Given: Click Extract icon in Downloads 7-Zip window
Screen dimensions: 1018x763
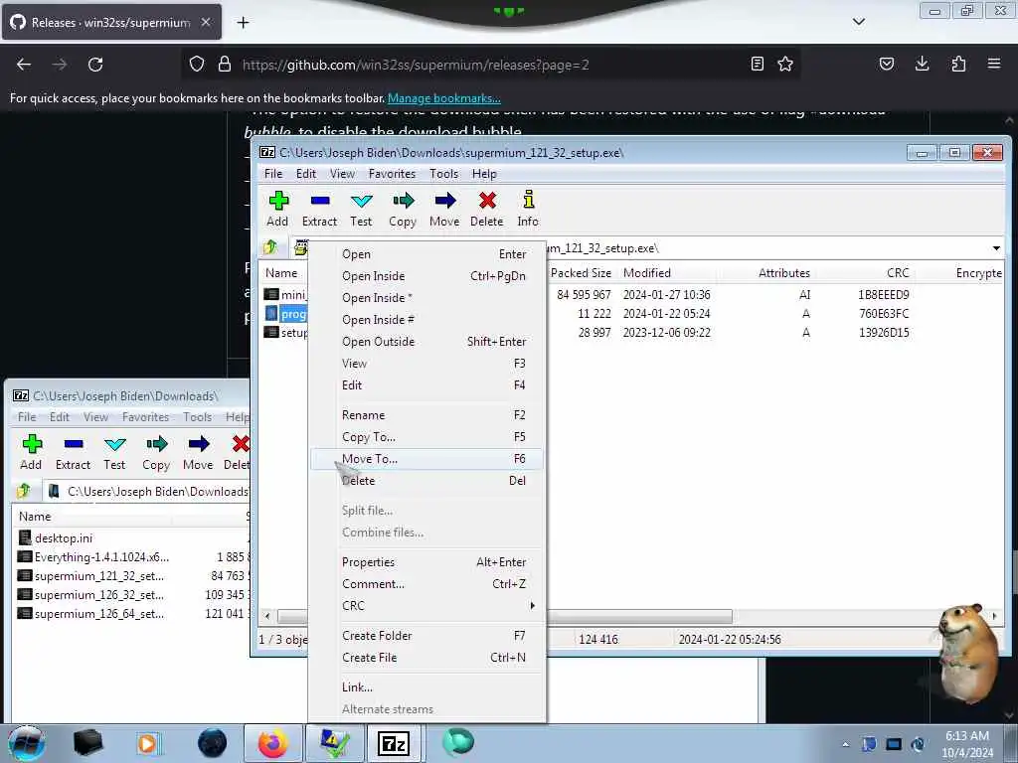Looking at the screenshot, I should pyautogui.click(x=74, y=444).
